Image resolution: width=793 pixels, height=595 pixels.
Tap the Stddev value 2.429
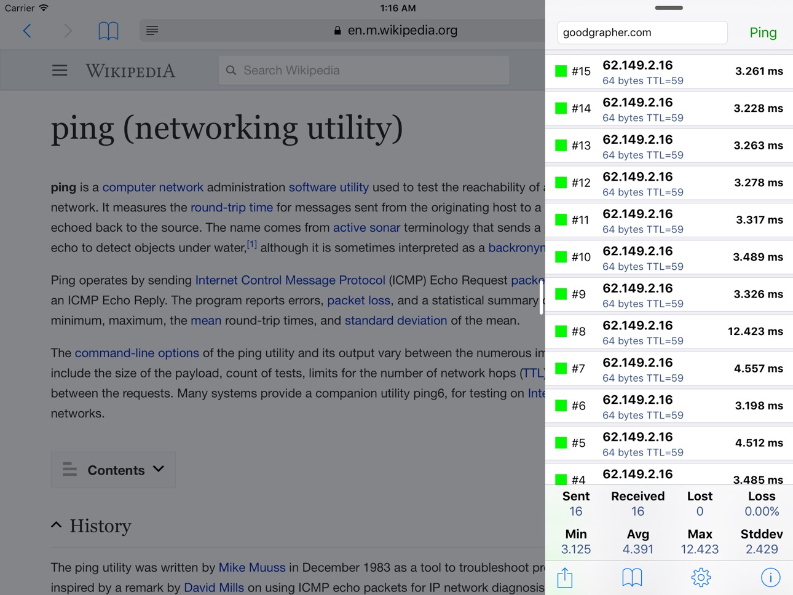(762, 550)
